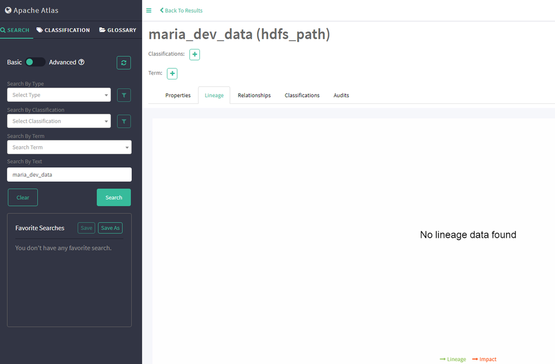The width and height of the screenshot is (555, 364).
Task: Click the 'No lineage data found' message
Action: pyautogui.click(x=468, y=235)
